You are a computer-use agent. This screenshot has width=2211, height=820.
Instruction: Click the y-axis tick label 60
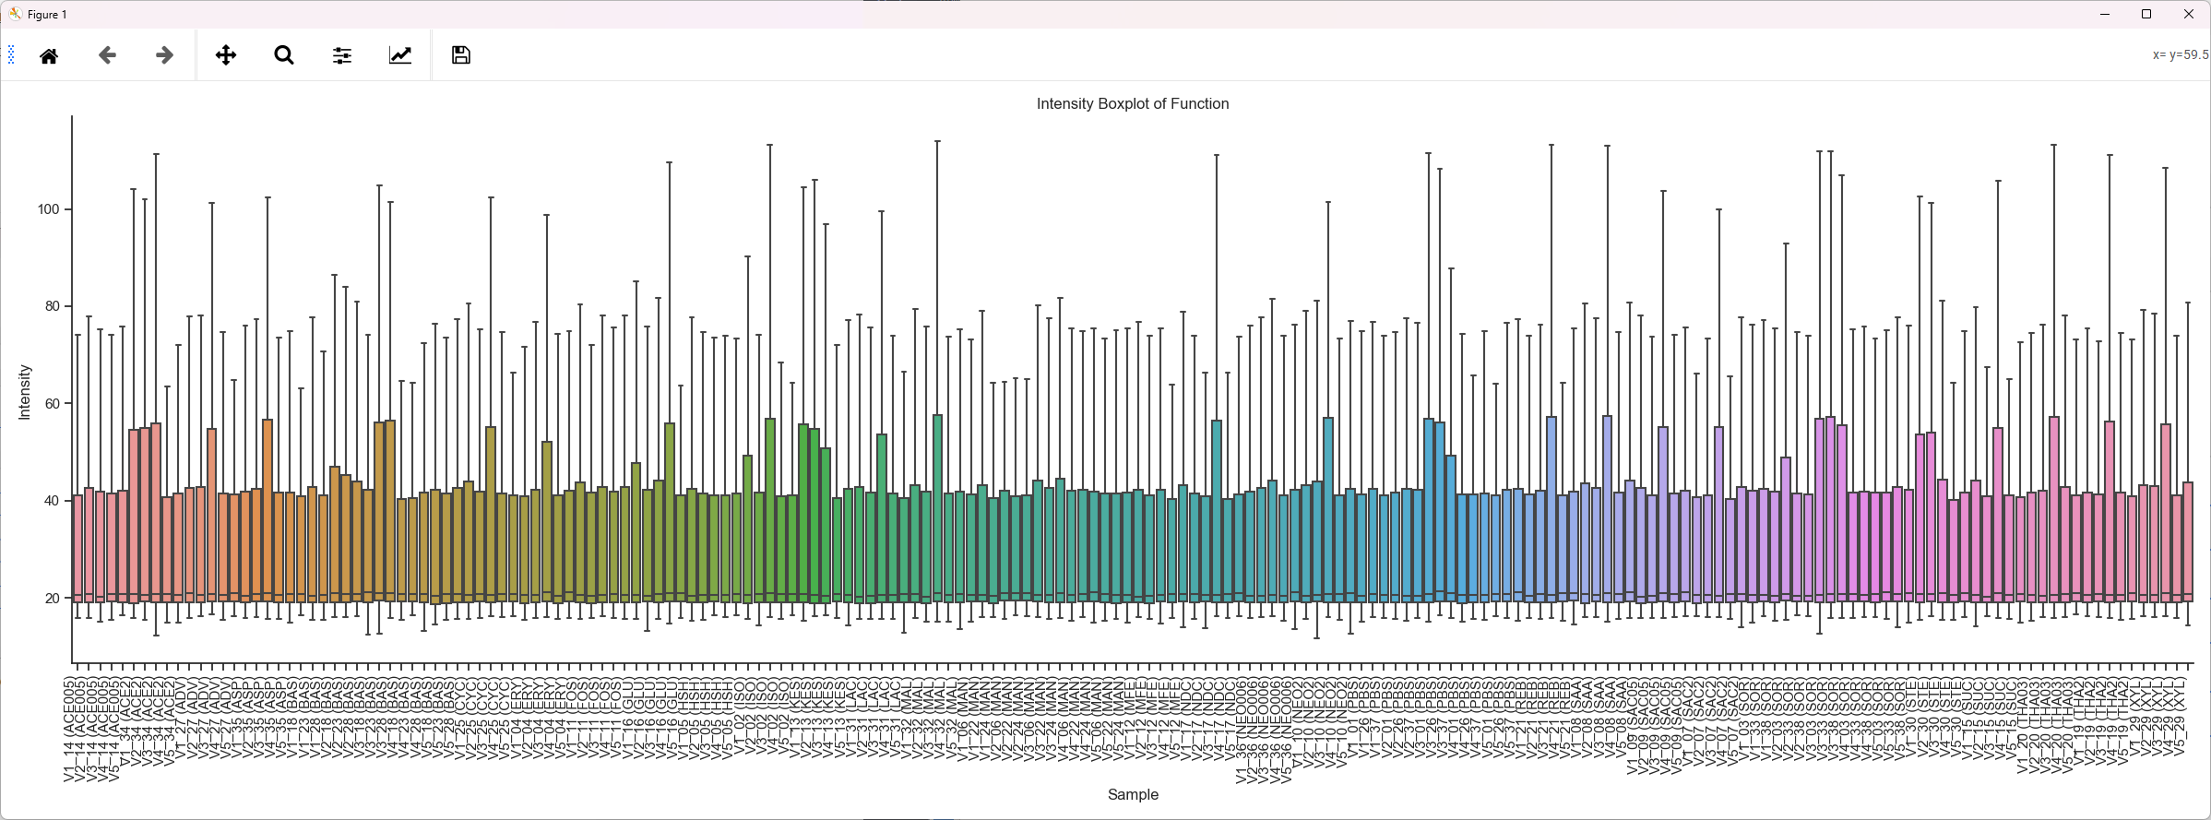[52, 404]
